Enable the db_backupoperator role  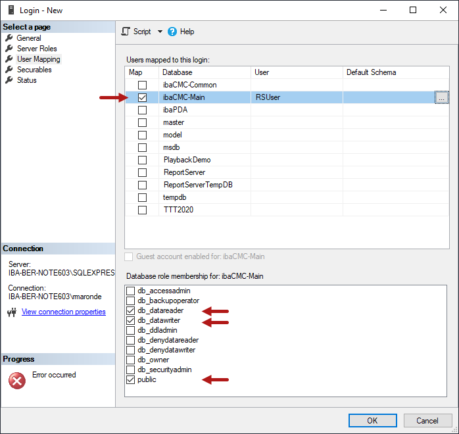pyautogui.click(x=131, y=301)
